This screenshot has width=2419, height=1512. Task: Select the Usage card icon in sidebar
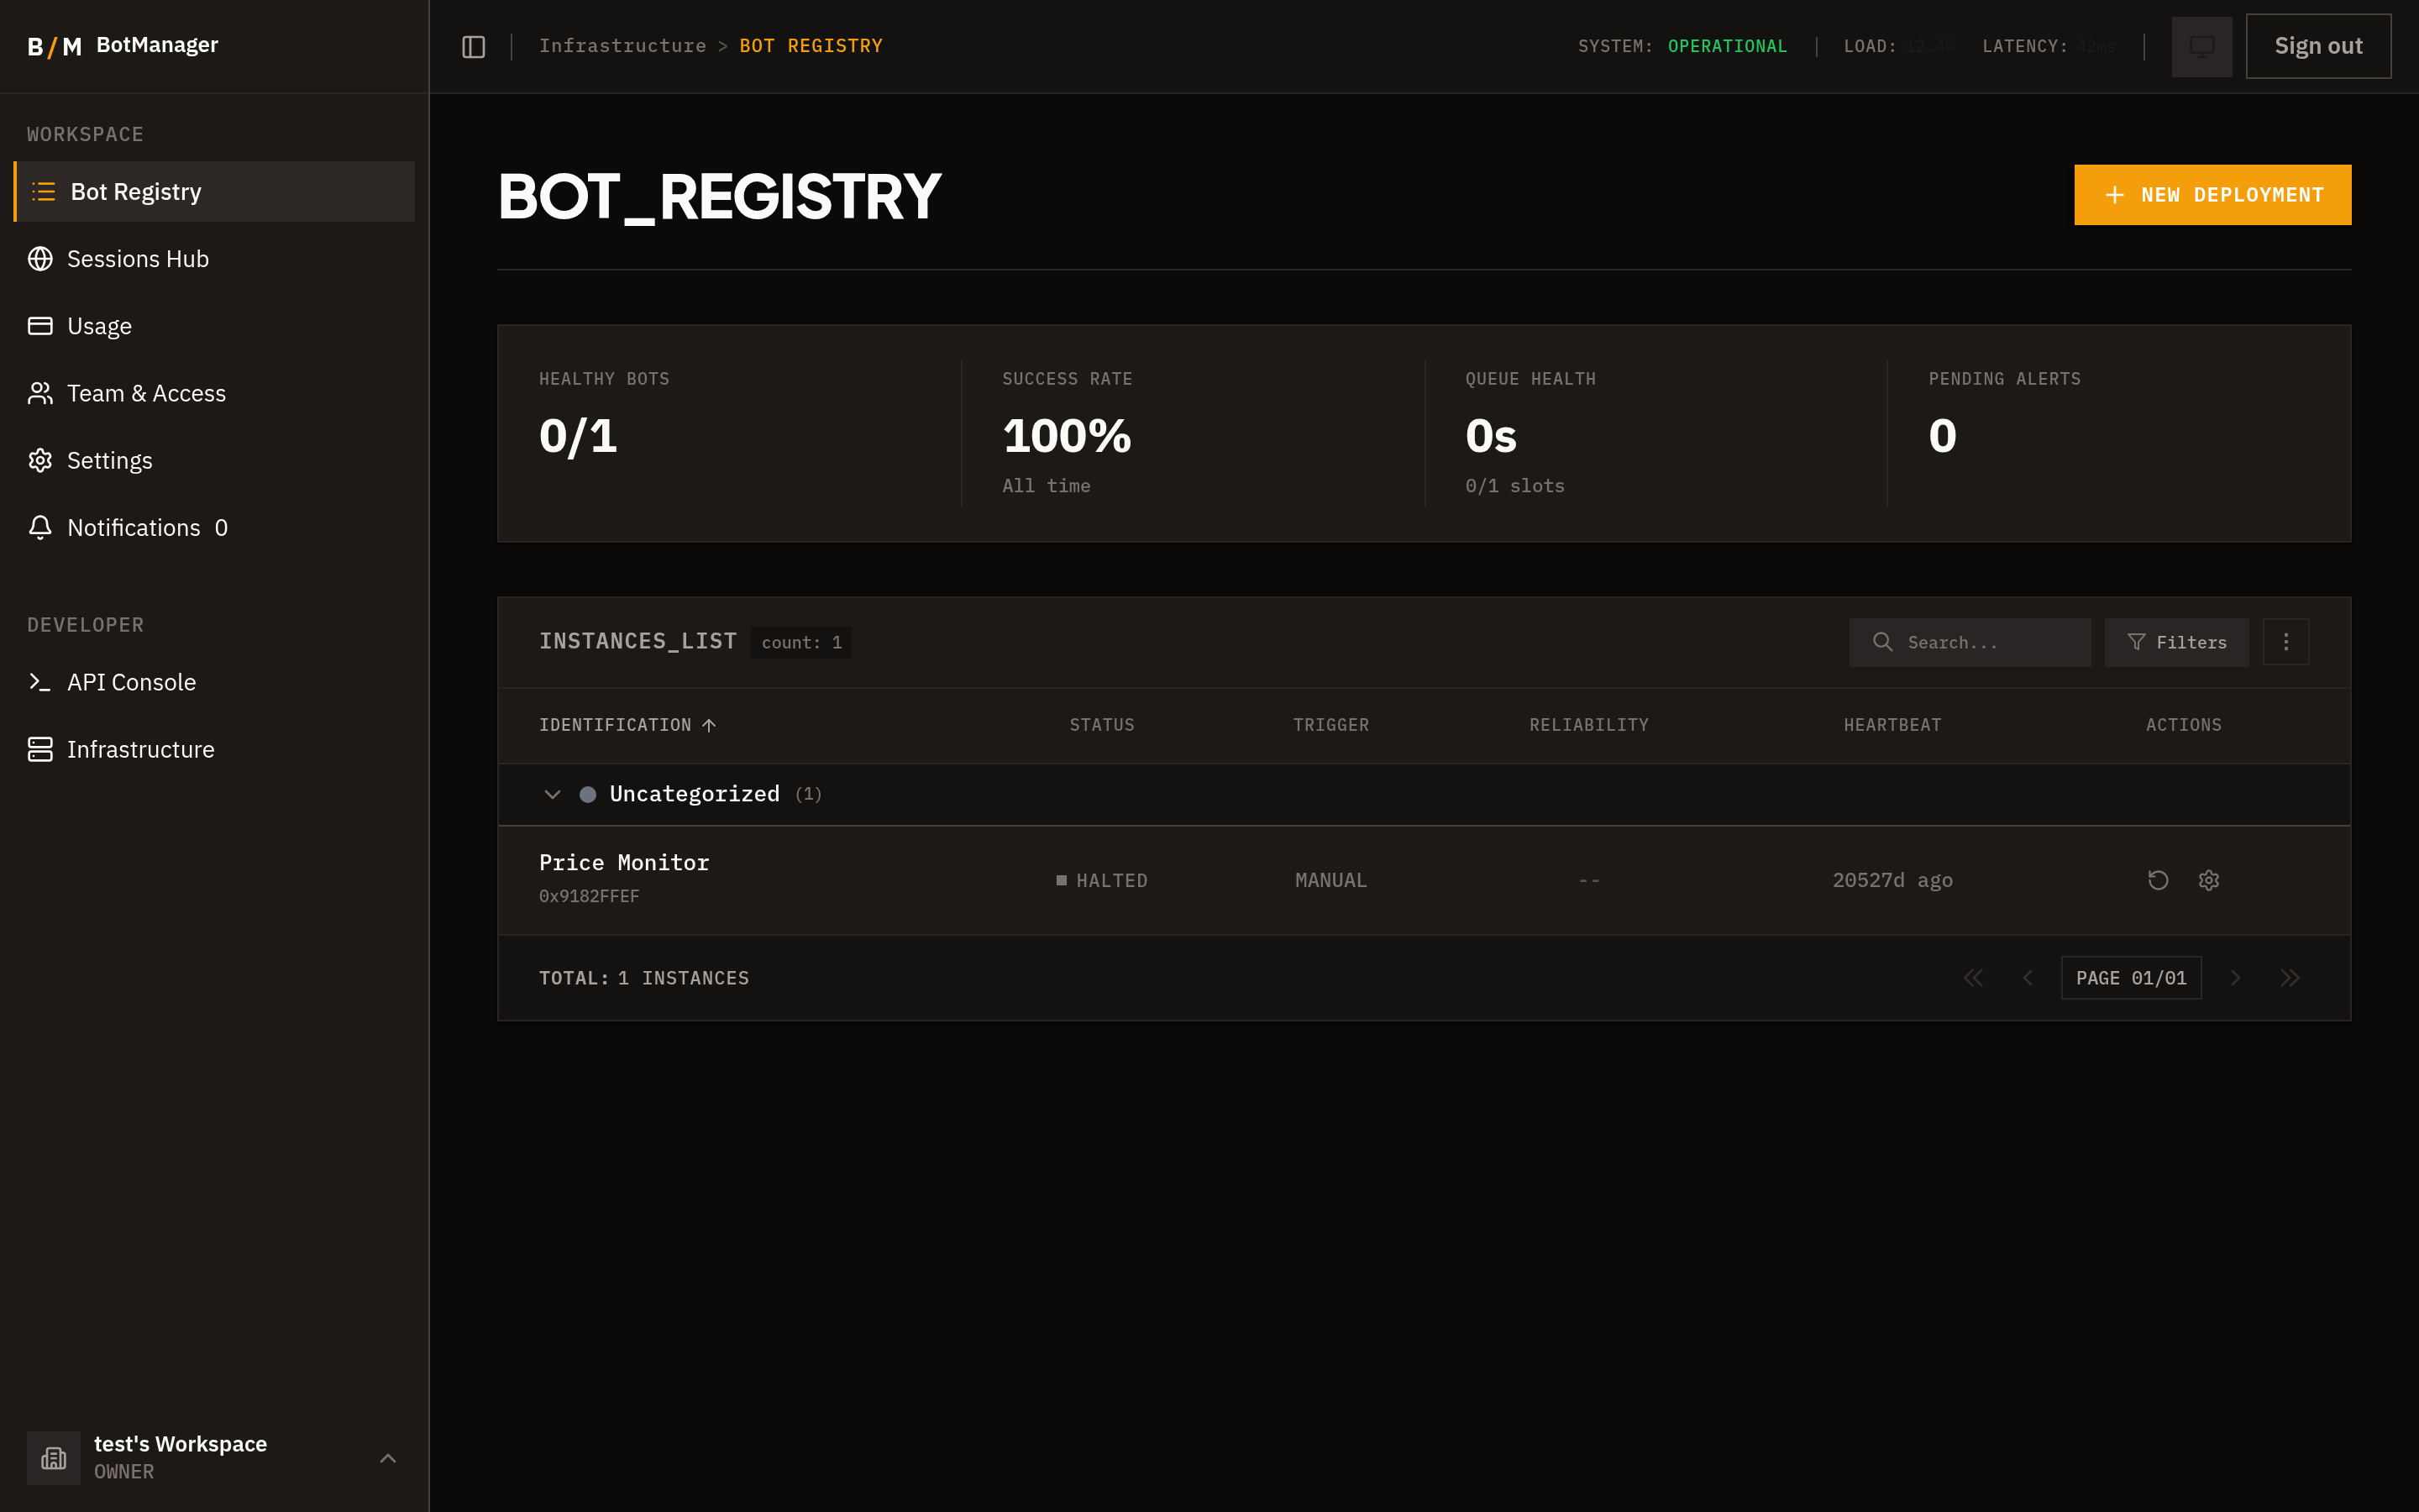(x=40, y=325)
